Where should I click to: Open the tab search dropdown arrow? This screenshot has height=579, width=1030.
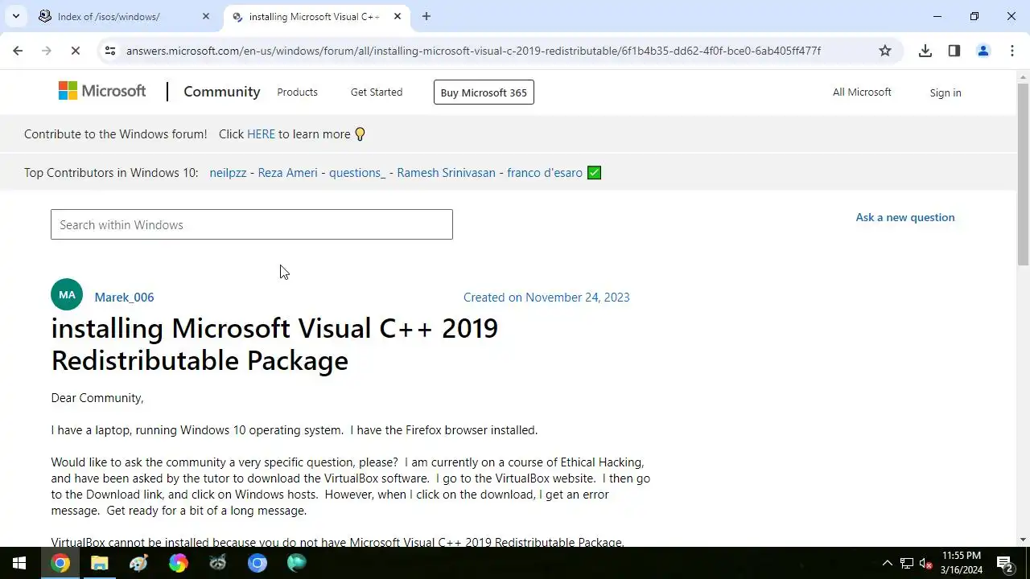15,16
